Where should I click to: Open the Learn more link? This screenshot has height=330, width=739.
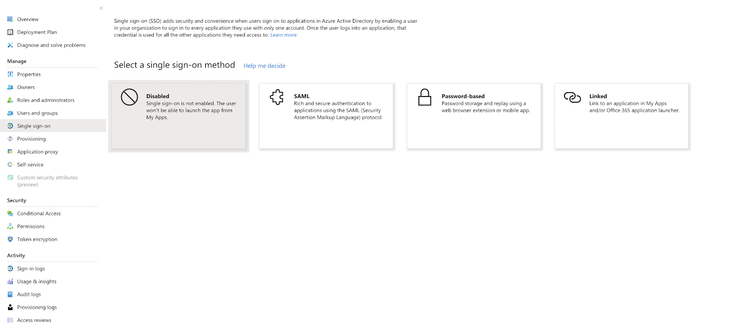pyautogui.click(x=284, y=35)
